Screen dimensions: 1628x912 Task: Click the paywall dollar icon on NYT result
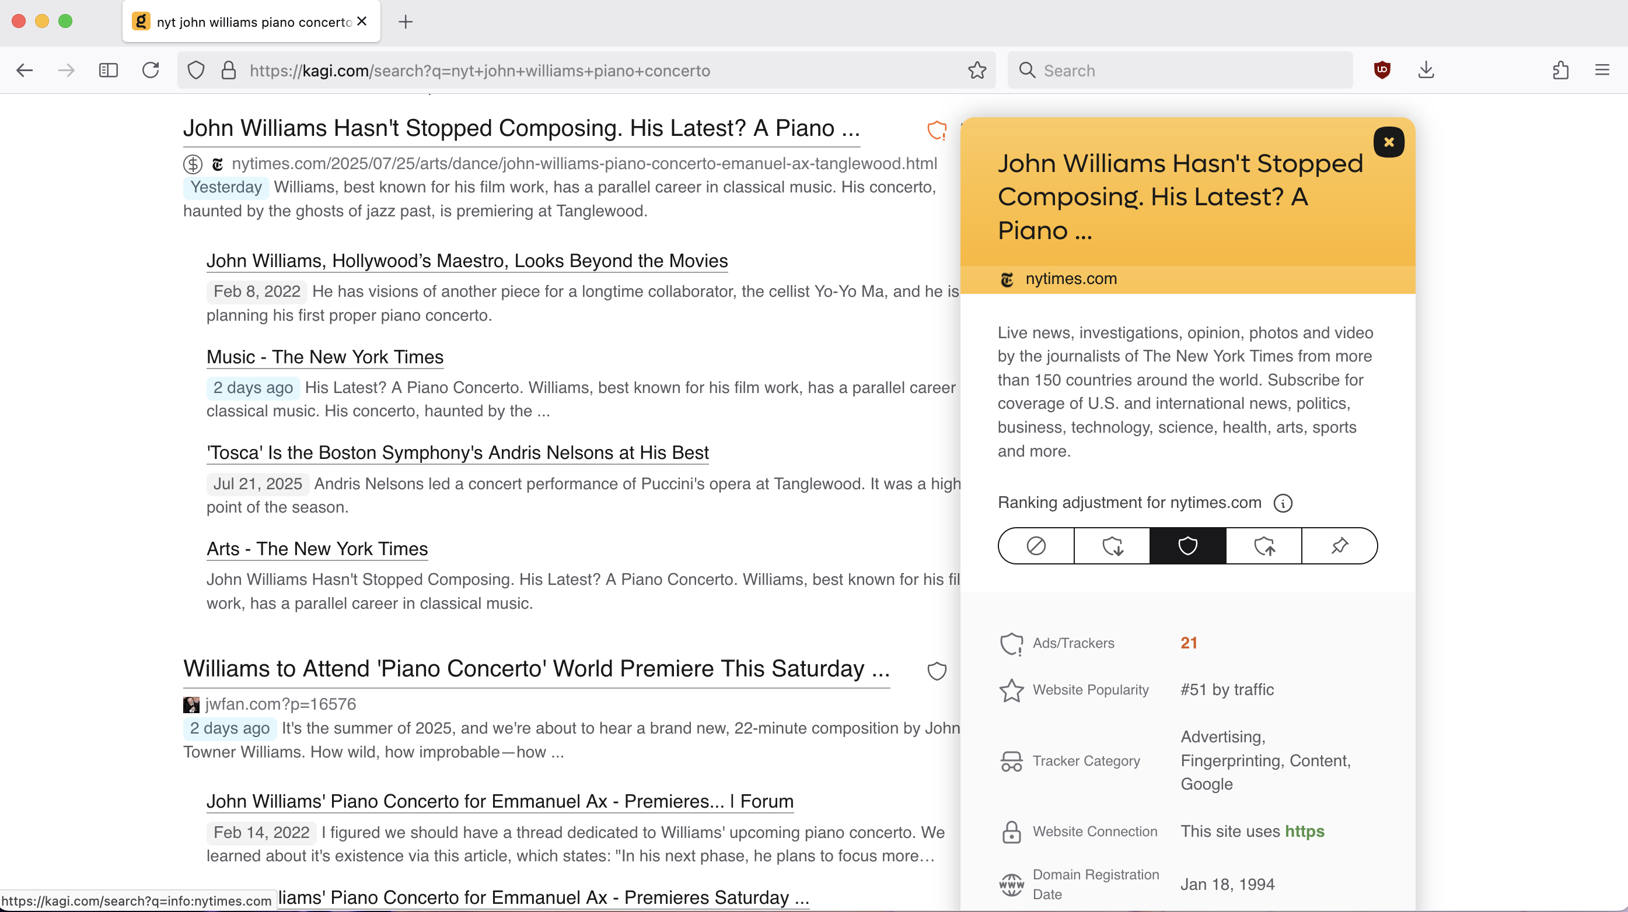193,164
